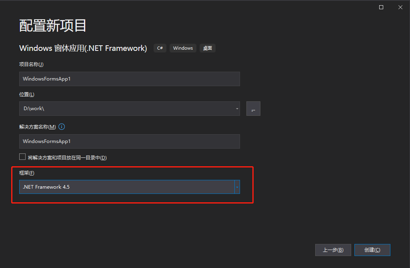Screen dimensions: 410x268
Task: Click the Windows tag label
Action: (x=183, y=48)
